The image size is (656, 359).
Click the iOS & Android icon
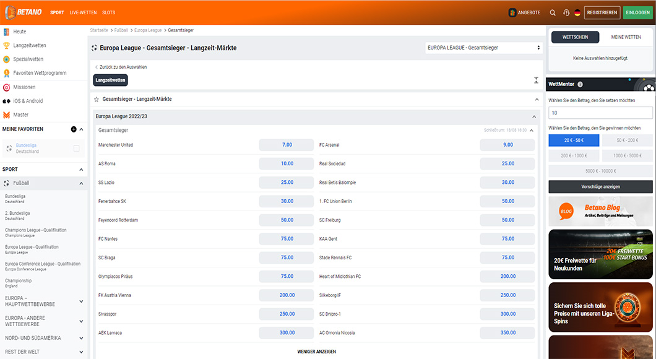click(x=6, y=101)
